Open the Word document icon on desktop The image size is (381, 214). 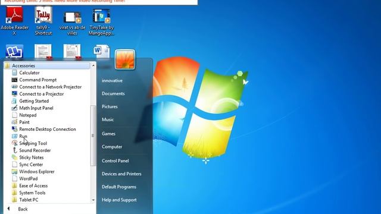[101, 51]
